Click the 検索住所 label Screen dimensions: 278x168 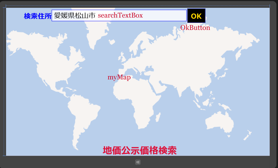coord(38,16)
